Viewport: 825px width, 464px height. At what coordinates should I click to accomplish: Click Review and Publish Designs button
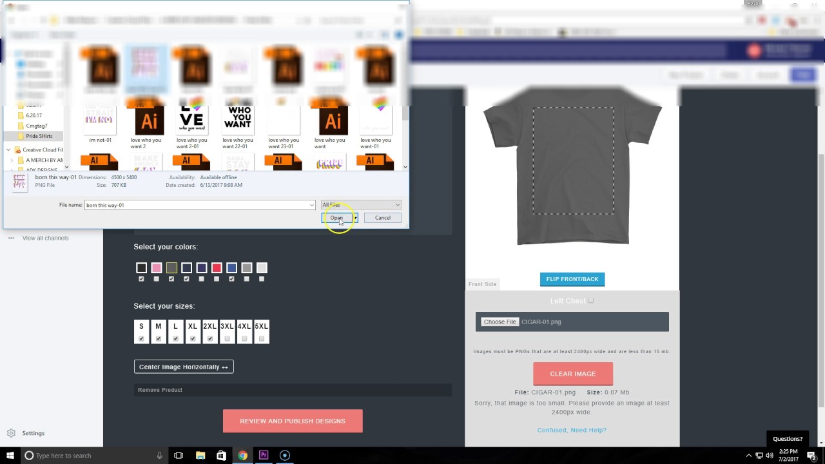(x=293, y=421)
